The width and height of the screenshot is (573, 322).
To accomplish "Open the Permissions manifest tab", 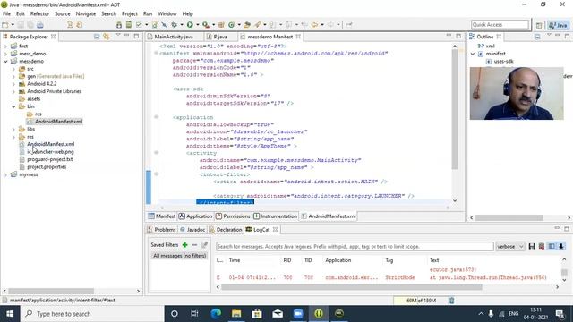I will [233, 216].
